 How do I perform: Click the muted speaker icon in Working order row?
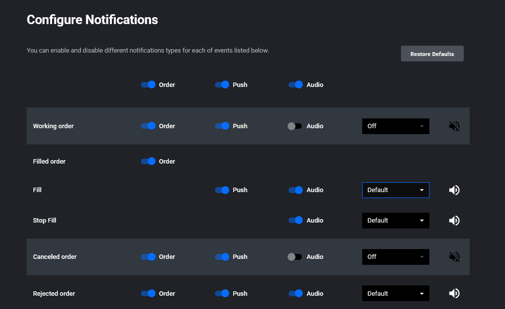(454, 126)
